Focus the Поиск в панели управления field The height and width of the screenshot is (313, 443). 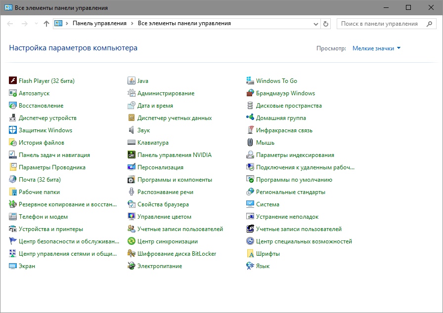pyautogui.click(x=386, y=24)
